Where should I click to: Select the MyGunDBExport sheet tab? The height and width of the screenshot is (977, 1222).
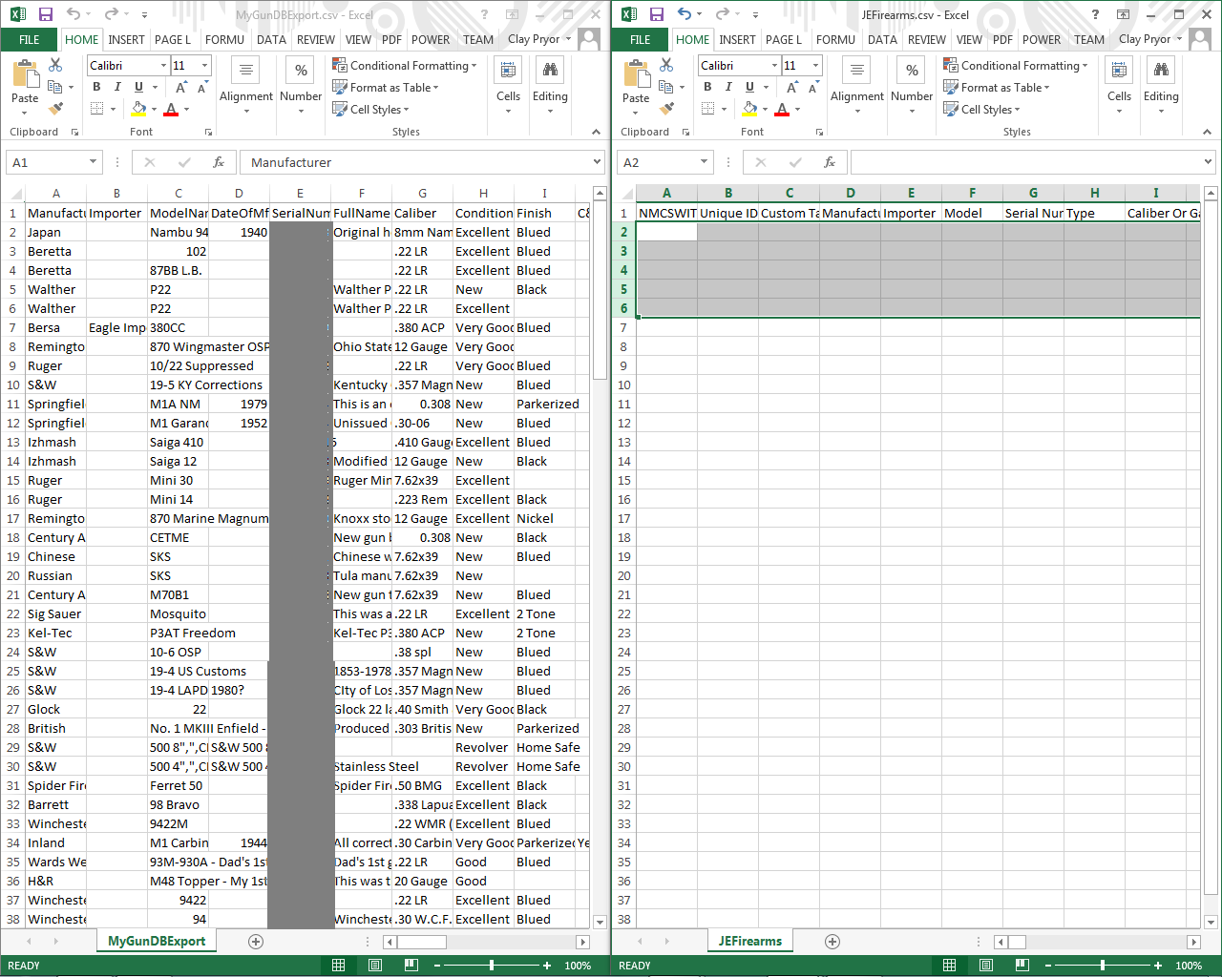coord(156,941)
